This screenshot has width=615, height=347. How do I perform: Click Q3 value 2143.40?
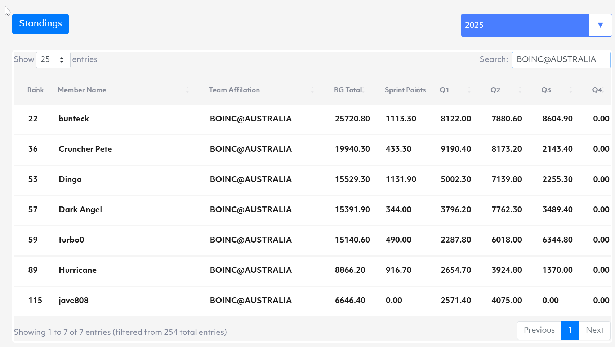[x=557, y=149]
